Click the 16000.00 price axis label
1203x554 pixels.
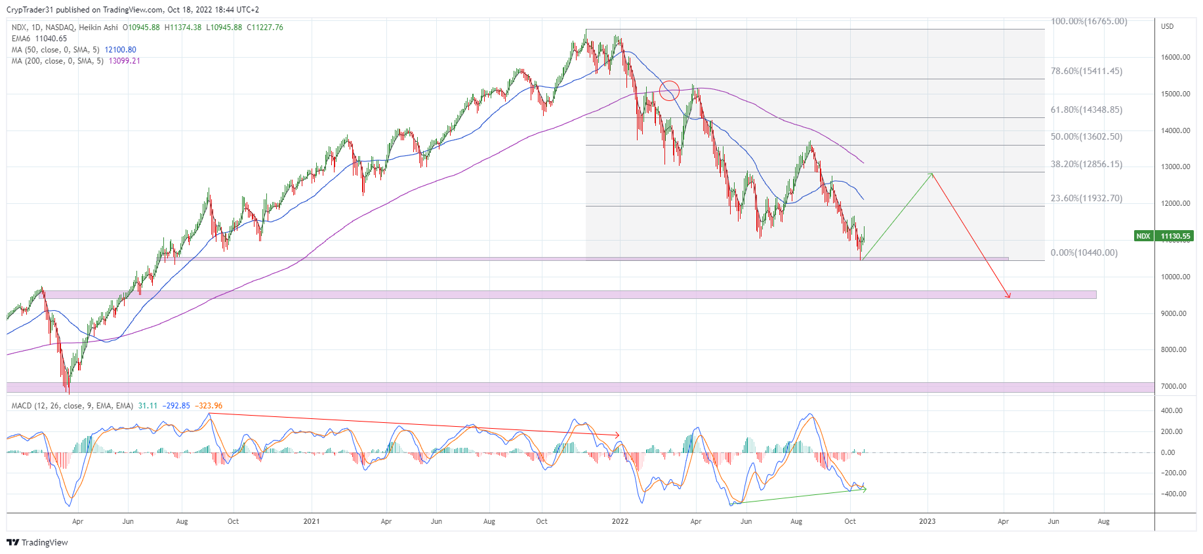click(x=1175, y=57)
